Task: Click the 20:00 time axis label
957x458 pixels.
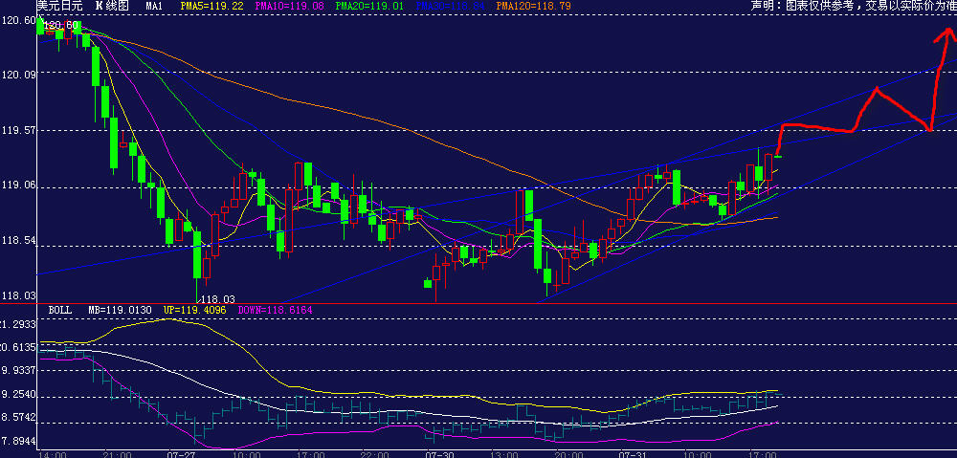Action: point(568,454)
